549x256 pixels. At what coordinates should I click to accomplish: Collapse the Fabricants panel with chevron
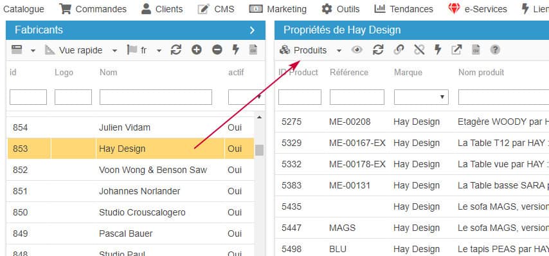pos(253,30)
